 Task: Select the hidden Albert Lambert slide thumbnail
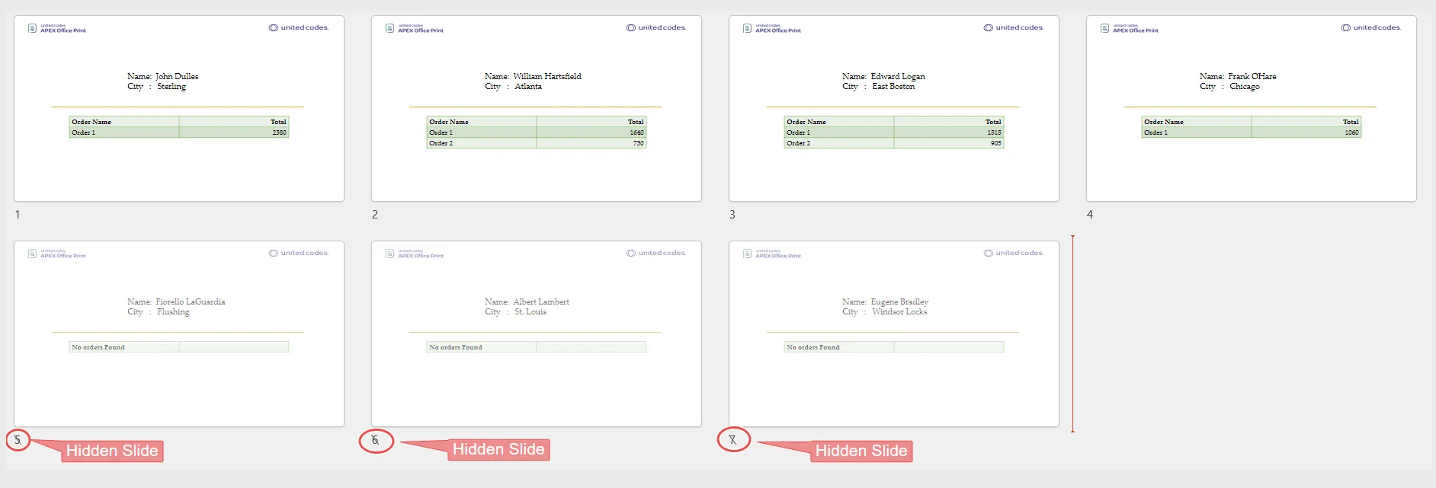[x=537, y=333]
